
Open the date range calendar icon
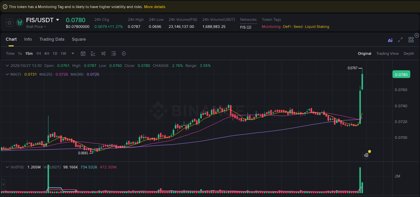pos(83,53)
